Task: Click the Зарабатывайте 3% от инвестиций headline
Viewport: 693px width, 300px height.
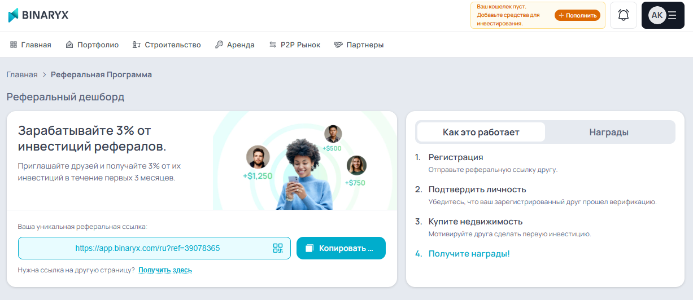Action: 92,138
